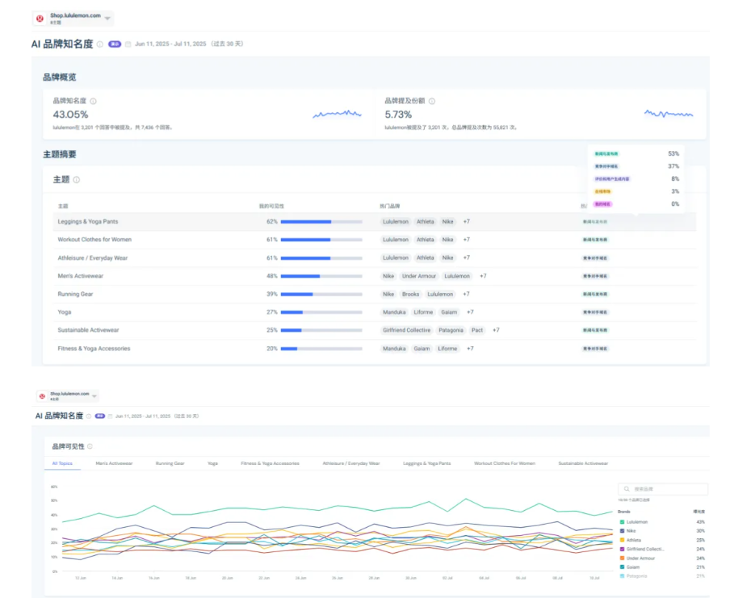Image resolution: width=730 pixels, height=598 pixels.
Task: Click the magnifier icon in the 搜索品牌 field
Action: tap(627, 488)
